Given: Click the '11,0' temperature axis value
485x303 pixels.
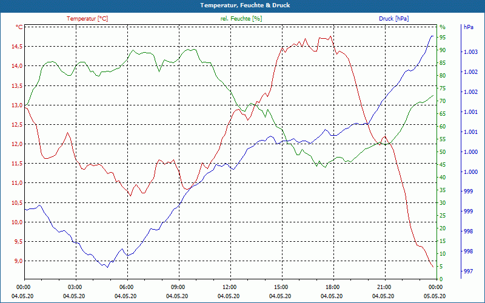Looking at the screenshot, I should click(x=17, y=183).
